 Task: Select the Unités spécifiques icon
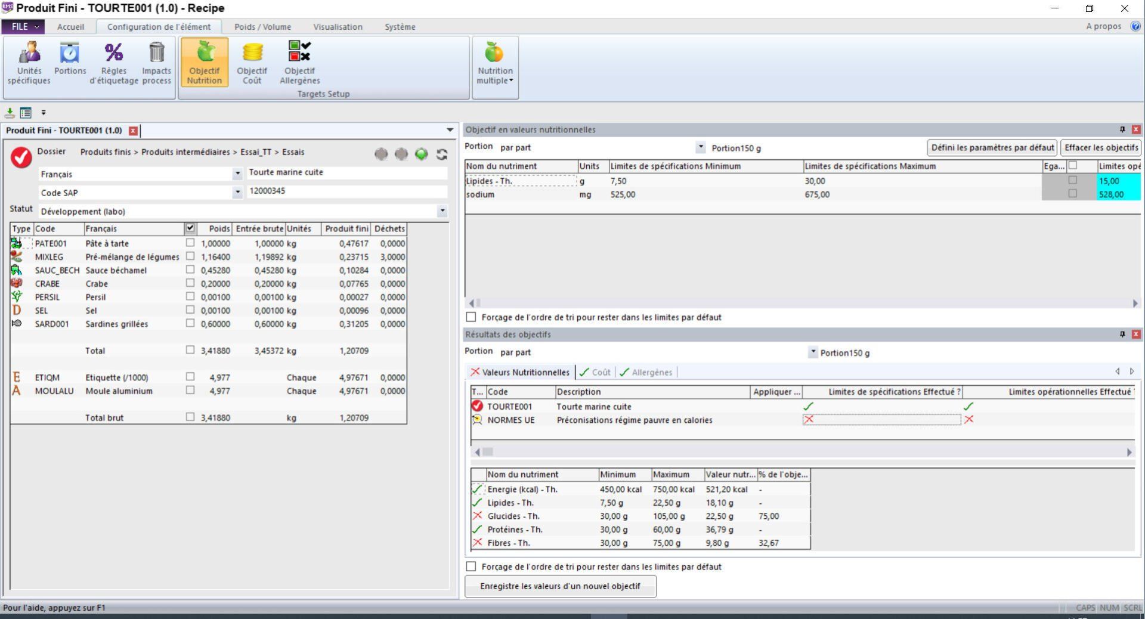pyautogui.click(x=28, y=61)
